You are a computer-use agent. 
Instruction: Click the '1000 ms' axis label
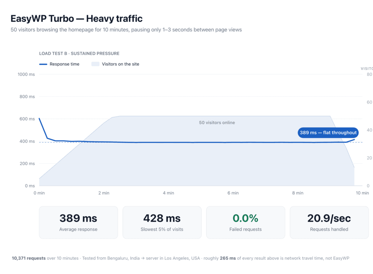pyautogui.click(x=26, y=74)
